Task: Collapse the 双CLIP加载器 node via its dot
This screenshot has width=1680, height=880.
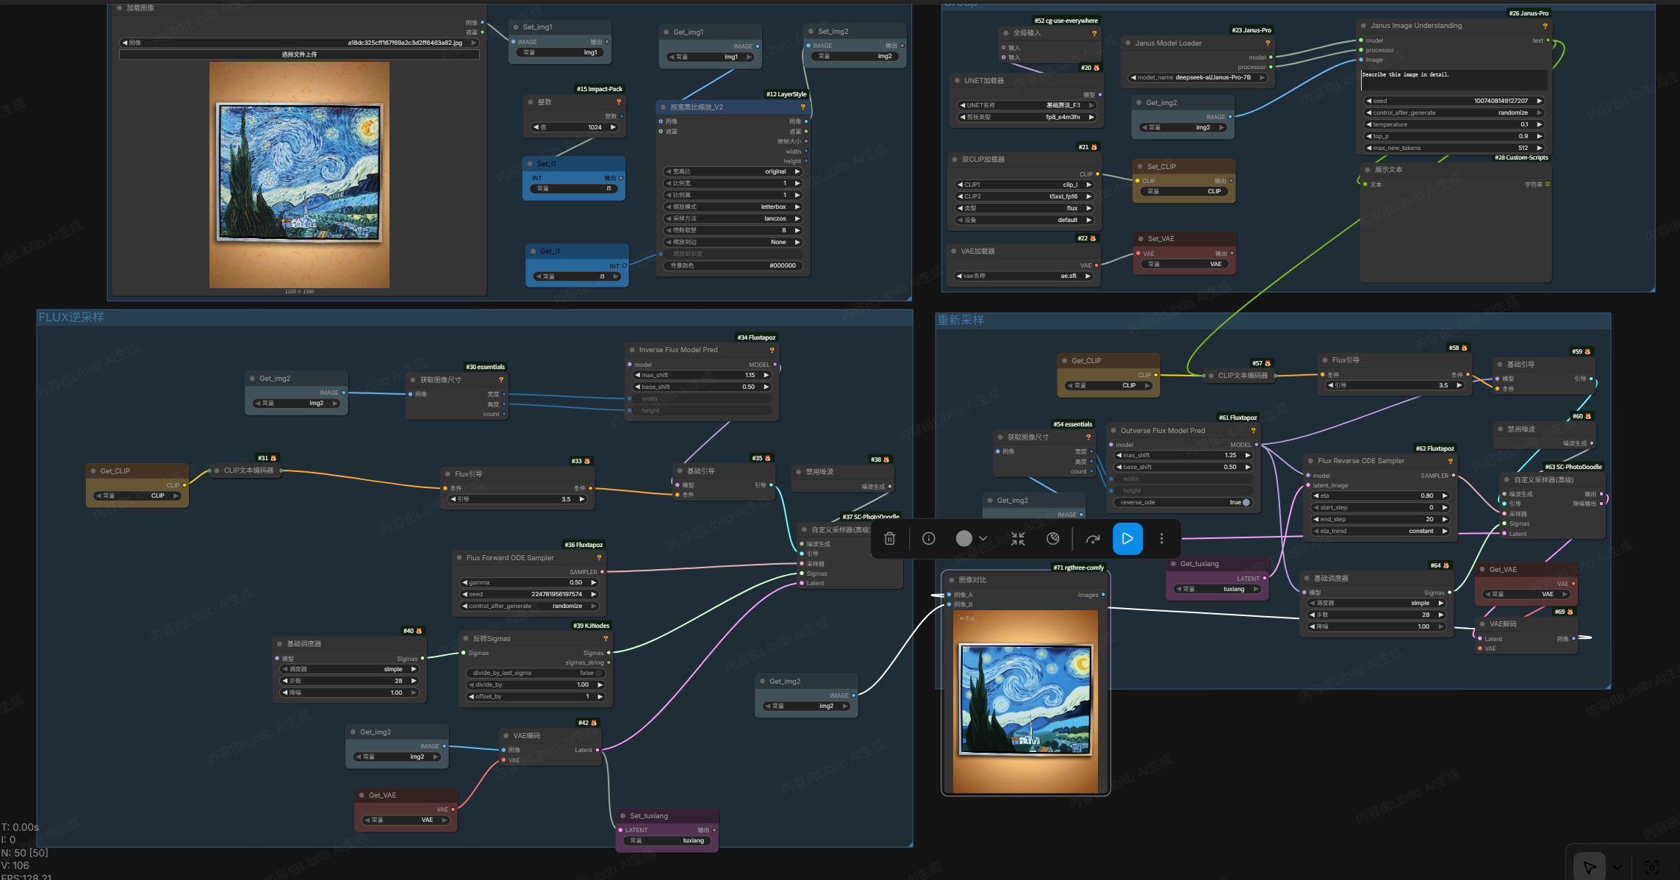Action: (955, 160)
